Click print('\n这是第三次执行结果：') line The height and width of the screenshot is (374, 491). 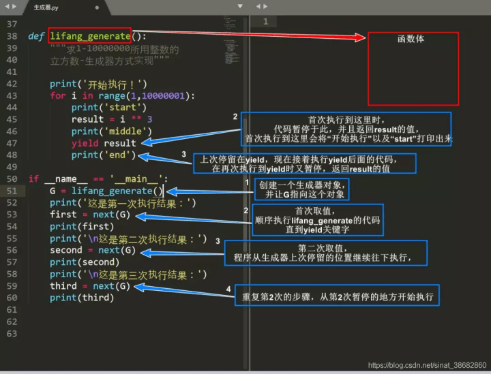128,275
